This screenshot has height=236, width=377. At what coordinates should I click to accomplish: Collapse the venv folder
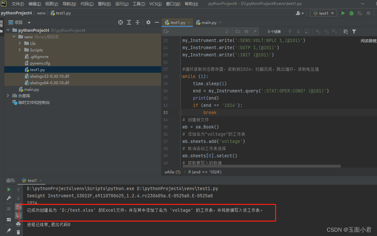tap(14, 37)
